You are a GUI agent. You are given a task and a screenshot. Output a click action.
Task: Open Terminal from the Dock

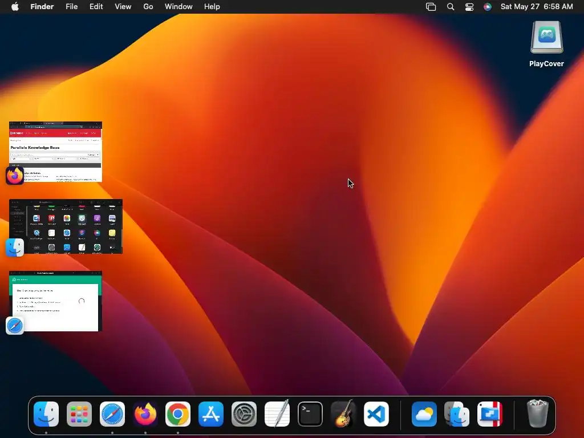coord(310,414)
